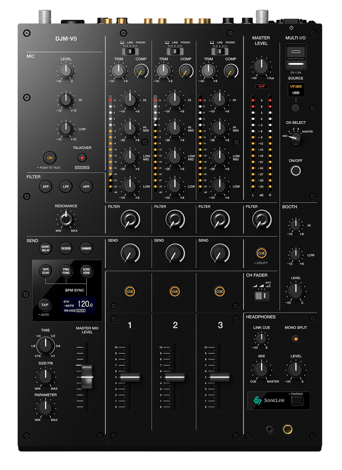Select ECHO VERB effect button

(86, 271)
